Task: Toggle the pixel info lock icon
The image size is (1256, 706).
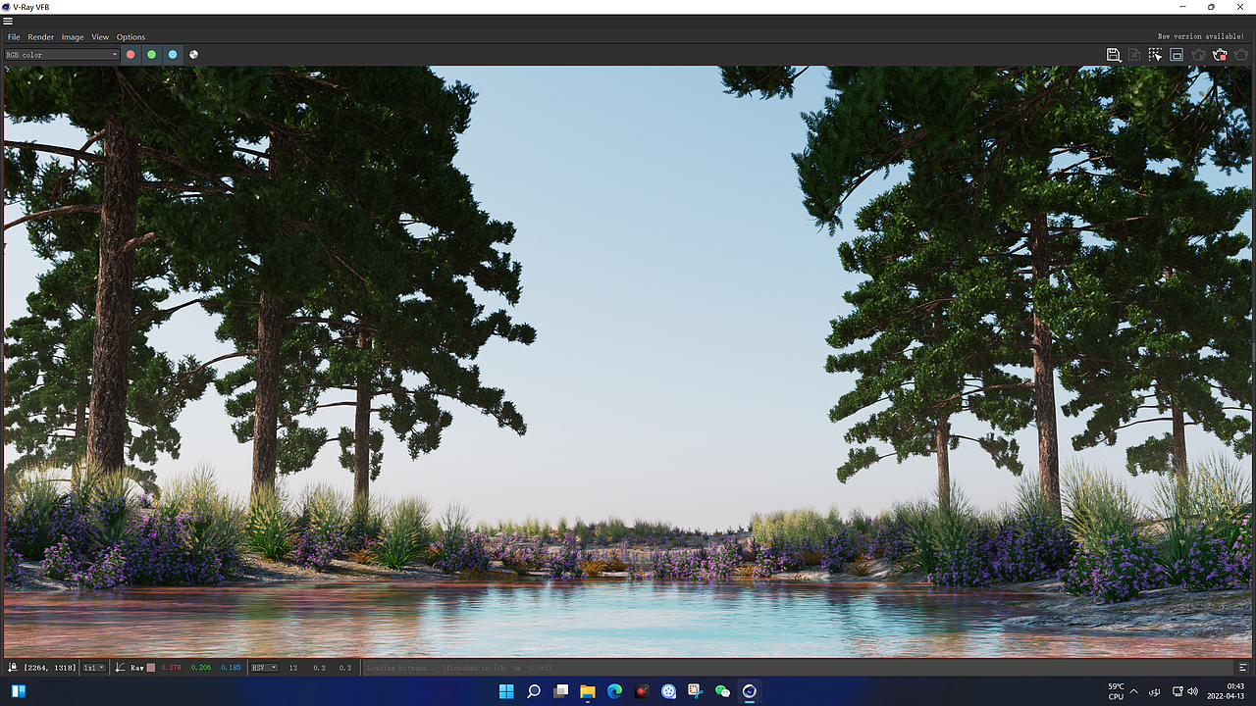Action: coord(14,667)
